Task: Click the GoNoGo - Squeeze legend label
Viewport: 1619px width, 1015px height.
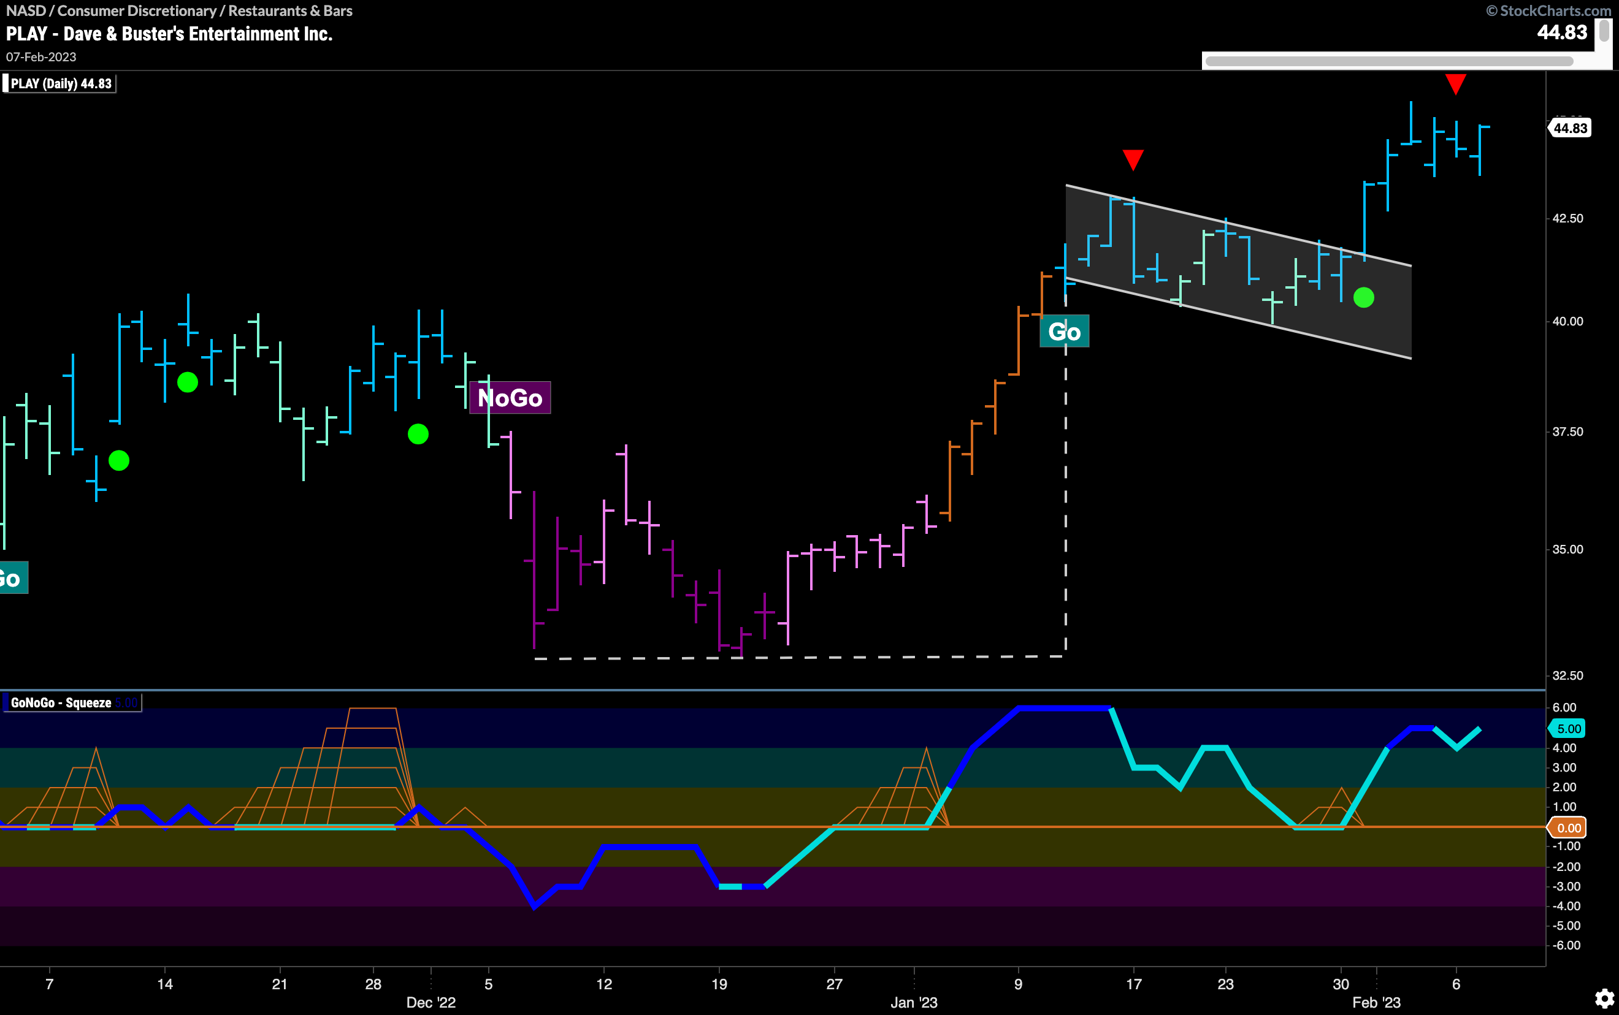Action: pos(72,703)
